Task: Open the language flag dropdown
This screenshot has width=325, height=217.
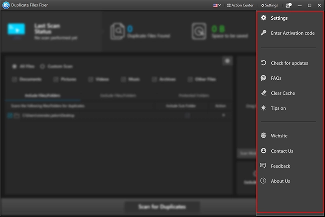Action: (x=217, y=5)
